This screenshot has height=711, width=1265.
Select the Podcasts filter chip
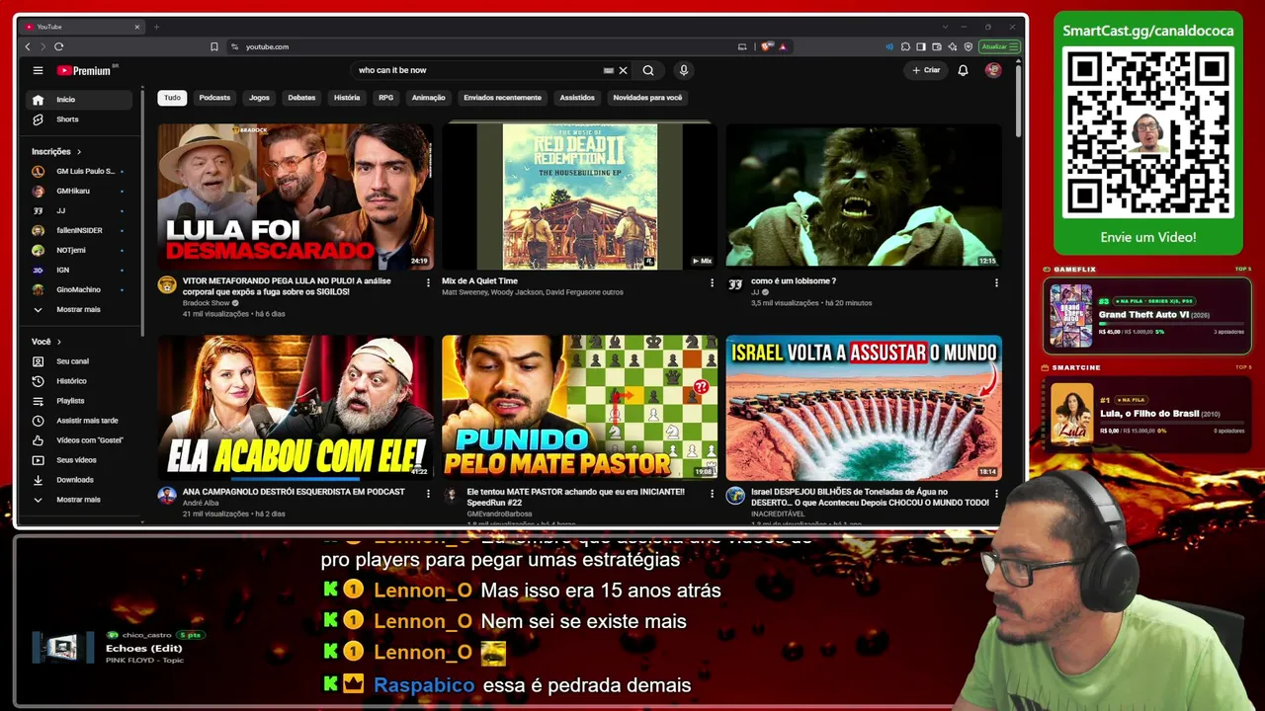pyautogui.click(x=214, y=98)
